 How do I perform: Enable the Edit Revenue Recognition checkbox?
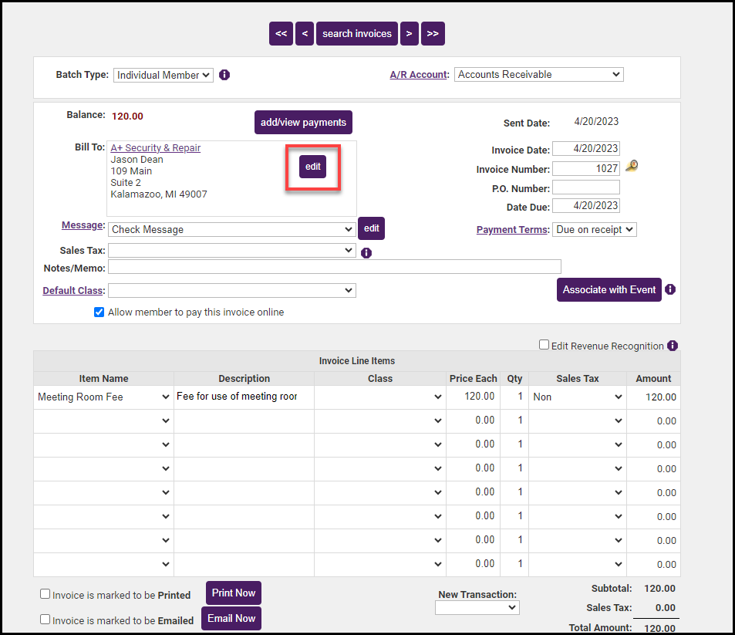[544, 346]
